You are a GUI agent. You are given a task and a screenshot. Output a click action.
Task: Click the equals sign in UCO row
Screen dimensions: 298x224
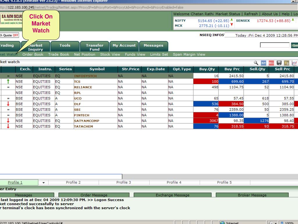[8, 99]
